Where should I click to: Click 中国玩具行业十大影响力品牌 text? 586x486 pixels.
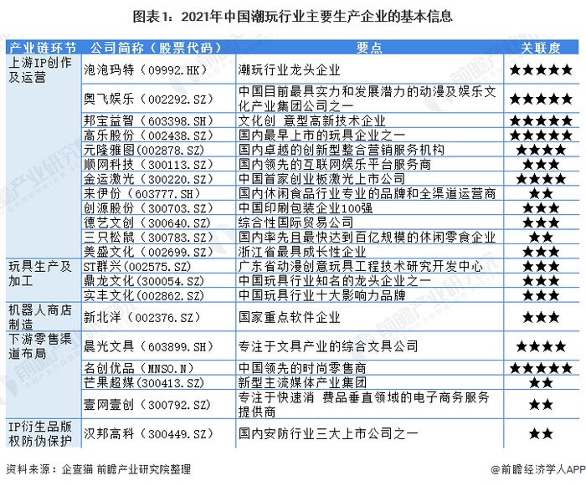pos(321,295)
